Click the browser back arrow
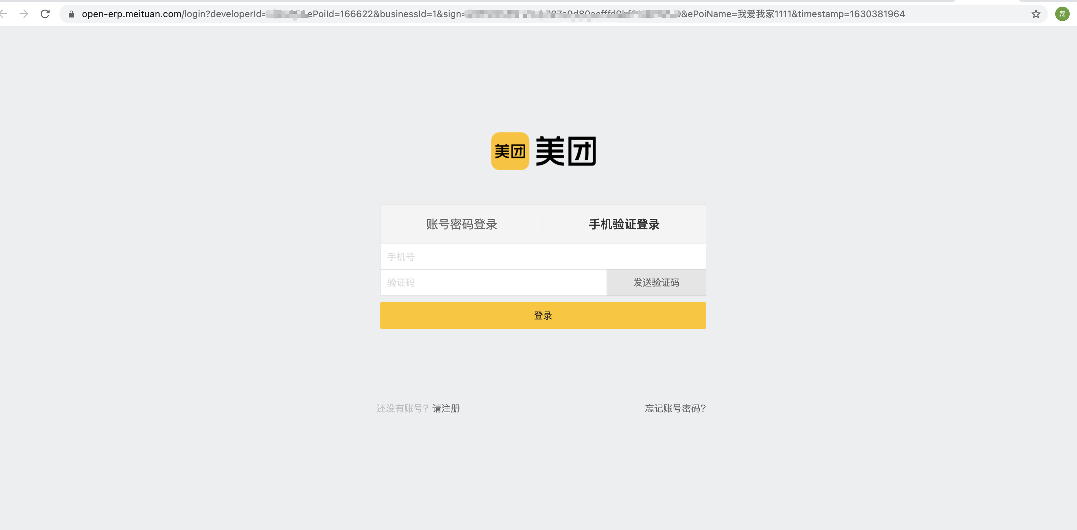 click(x=3, y=14)
